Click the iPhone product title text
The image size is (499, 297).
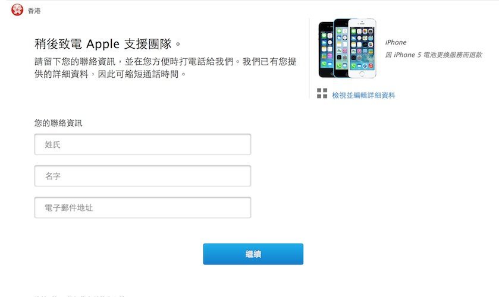pos(396,42)
